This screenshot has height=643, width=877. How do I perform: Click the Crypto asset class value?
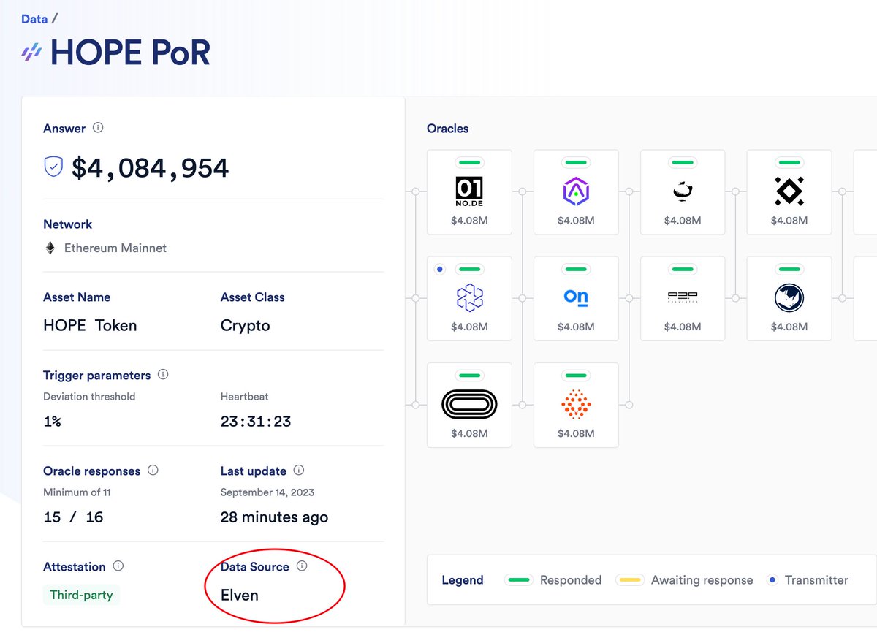point(246,326)
